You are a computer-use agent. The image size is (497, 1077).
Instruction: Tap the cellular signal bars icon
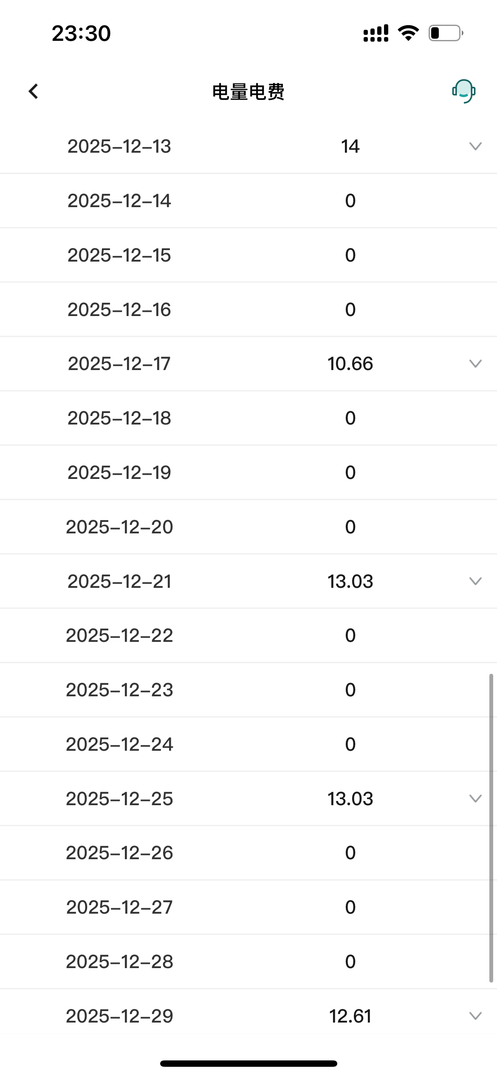coord(376,33)
